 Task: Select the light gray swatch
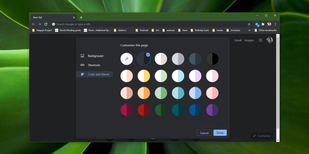pyautogui.click(x=178, y=59)
